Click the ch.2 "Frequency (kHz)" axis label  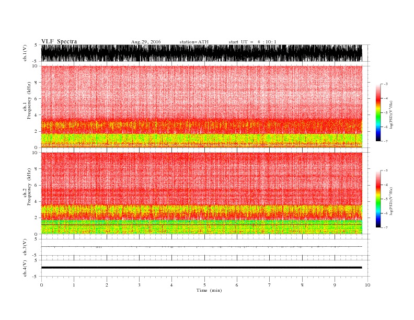pyautogui.click(x=29, y=187)
